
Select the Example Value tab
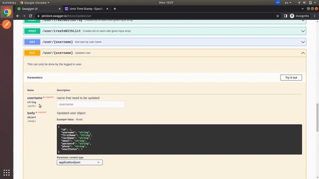tap(65, 119)
